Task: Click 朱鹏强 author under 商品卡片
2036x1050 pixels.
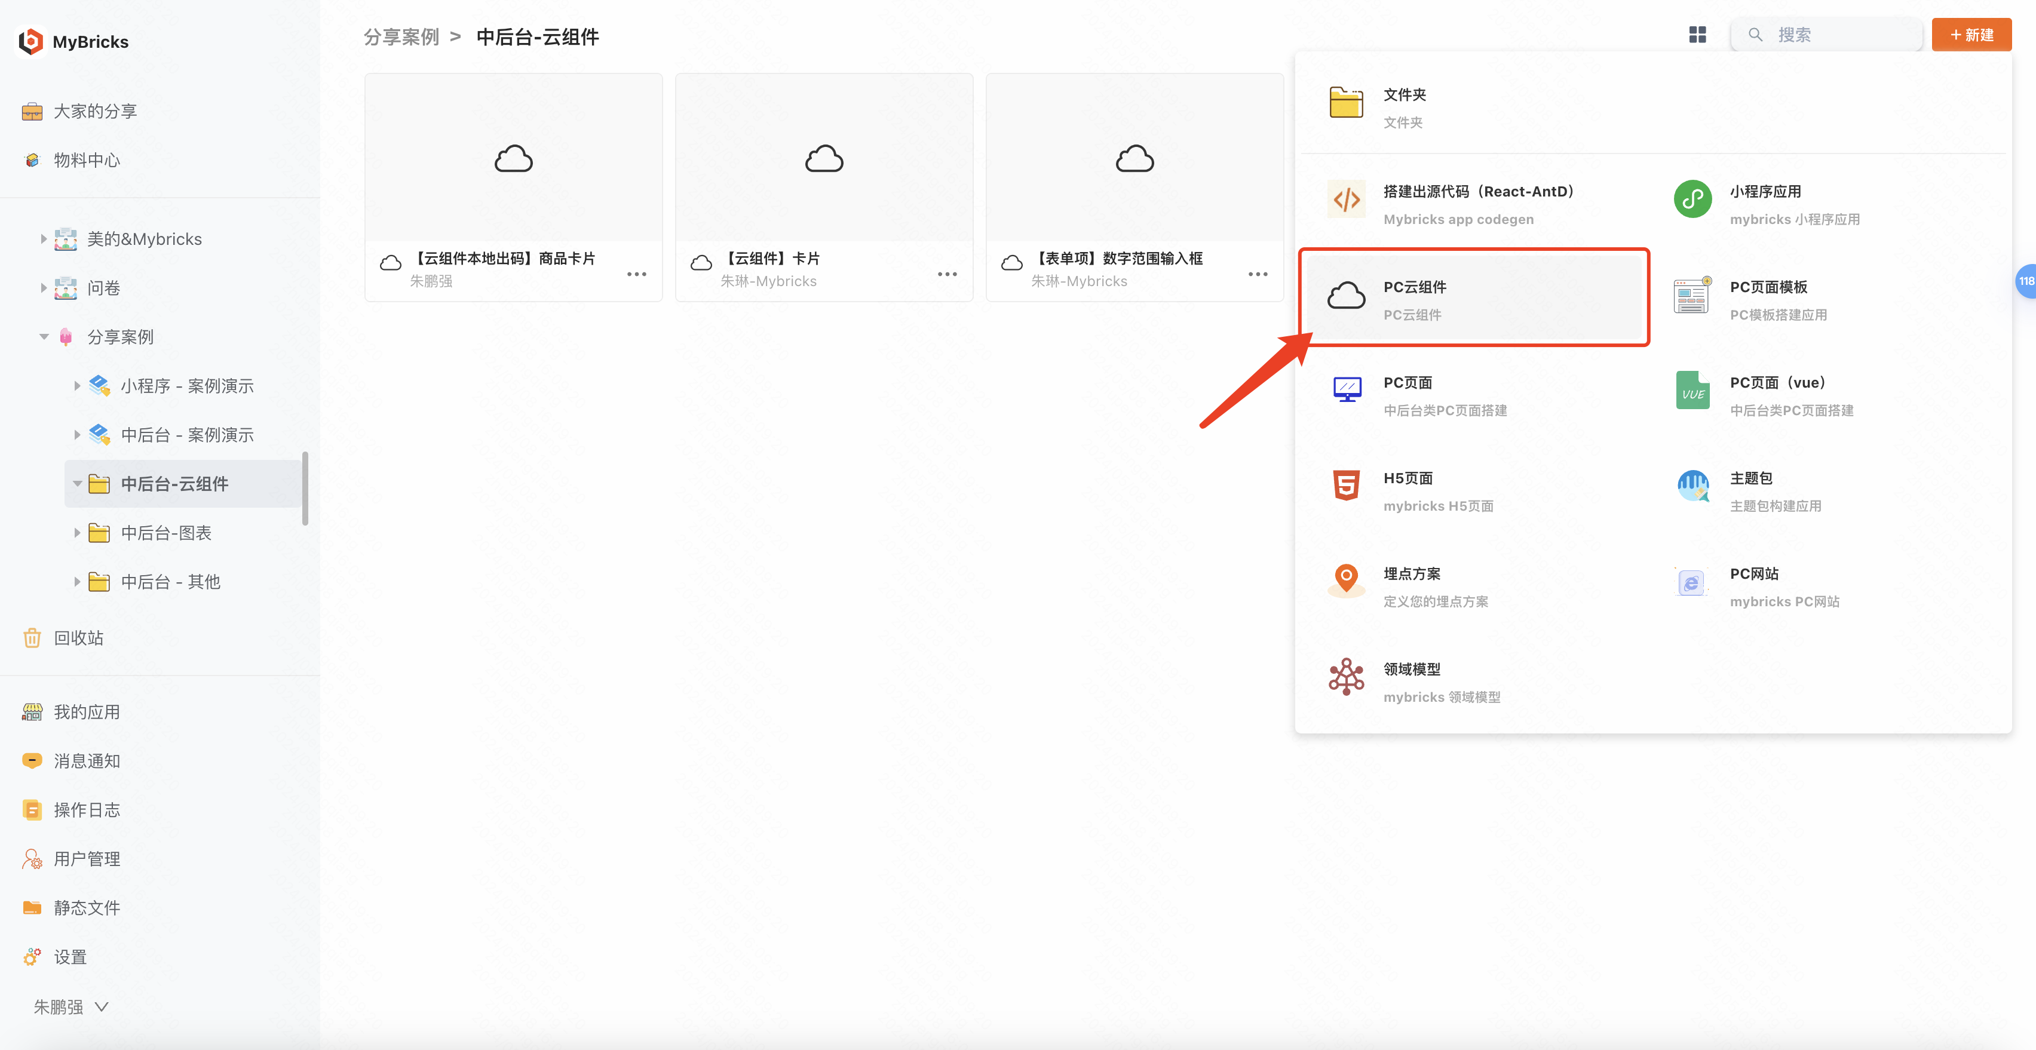Action: (x=431, y=281)
